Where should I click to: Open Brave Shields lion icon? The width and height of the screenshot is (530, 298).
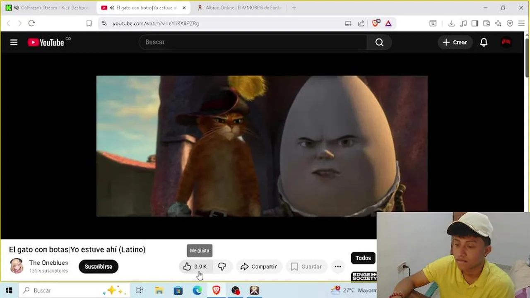(376, 23)
